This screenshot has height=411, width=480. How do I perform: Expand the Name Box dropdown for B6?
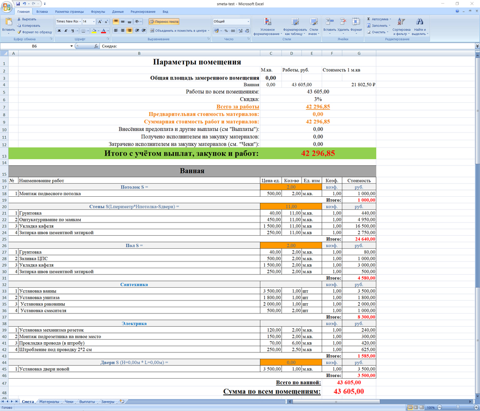pos(71,46)
